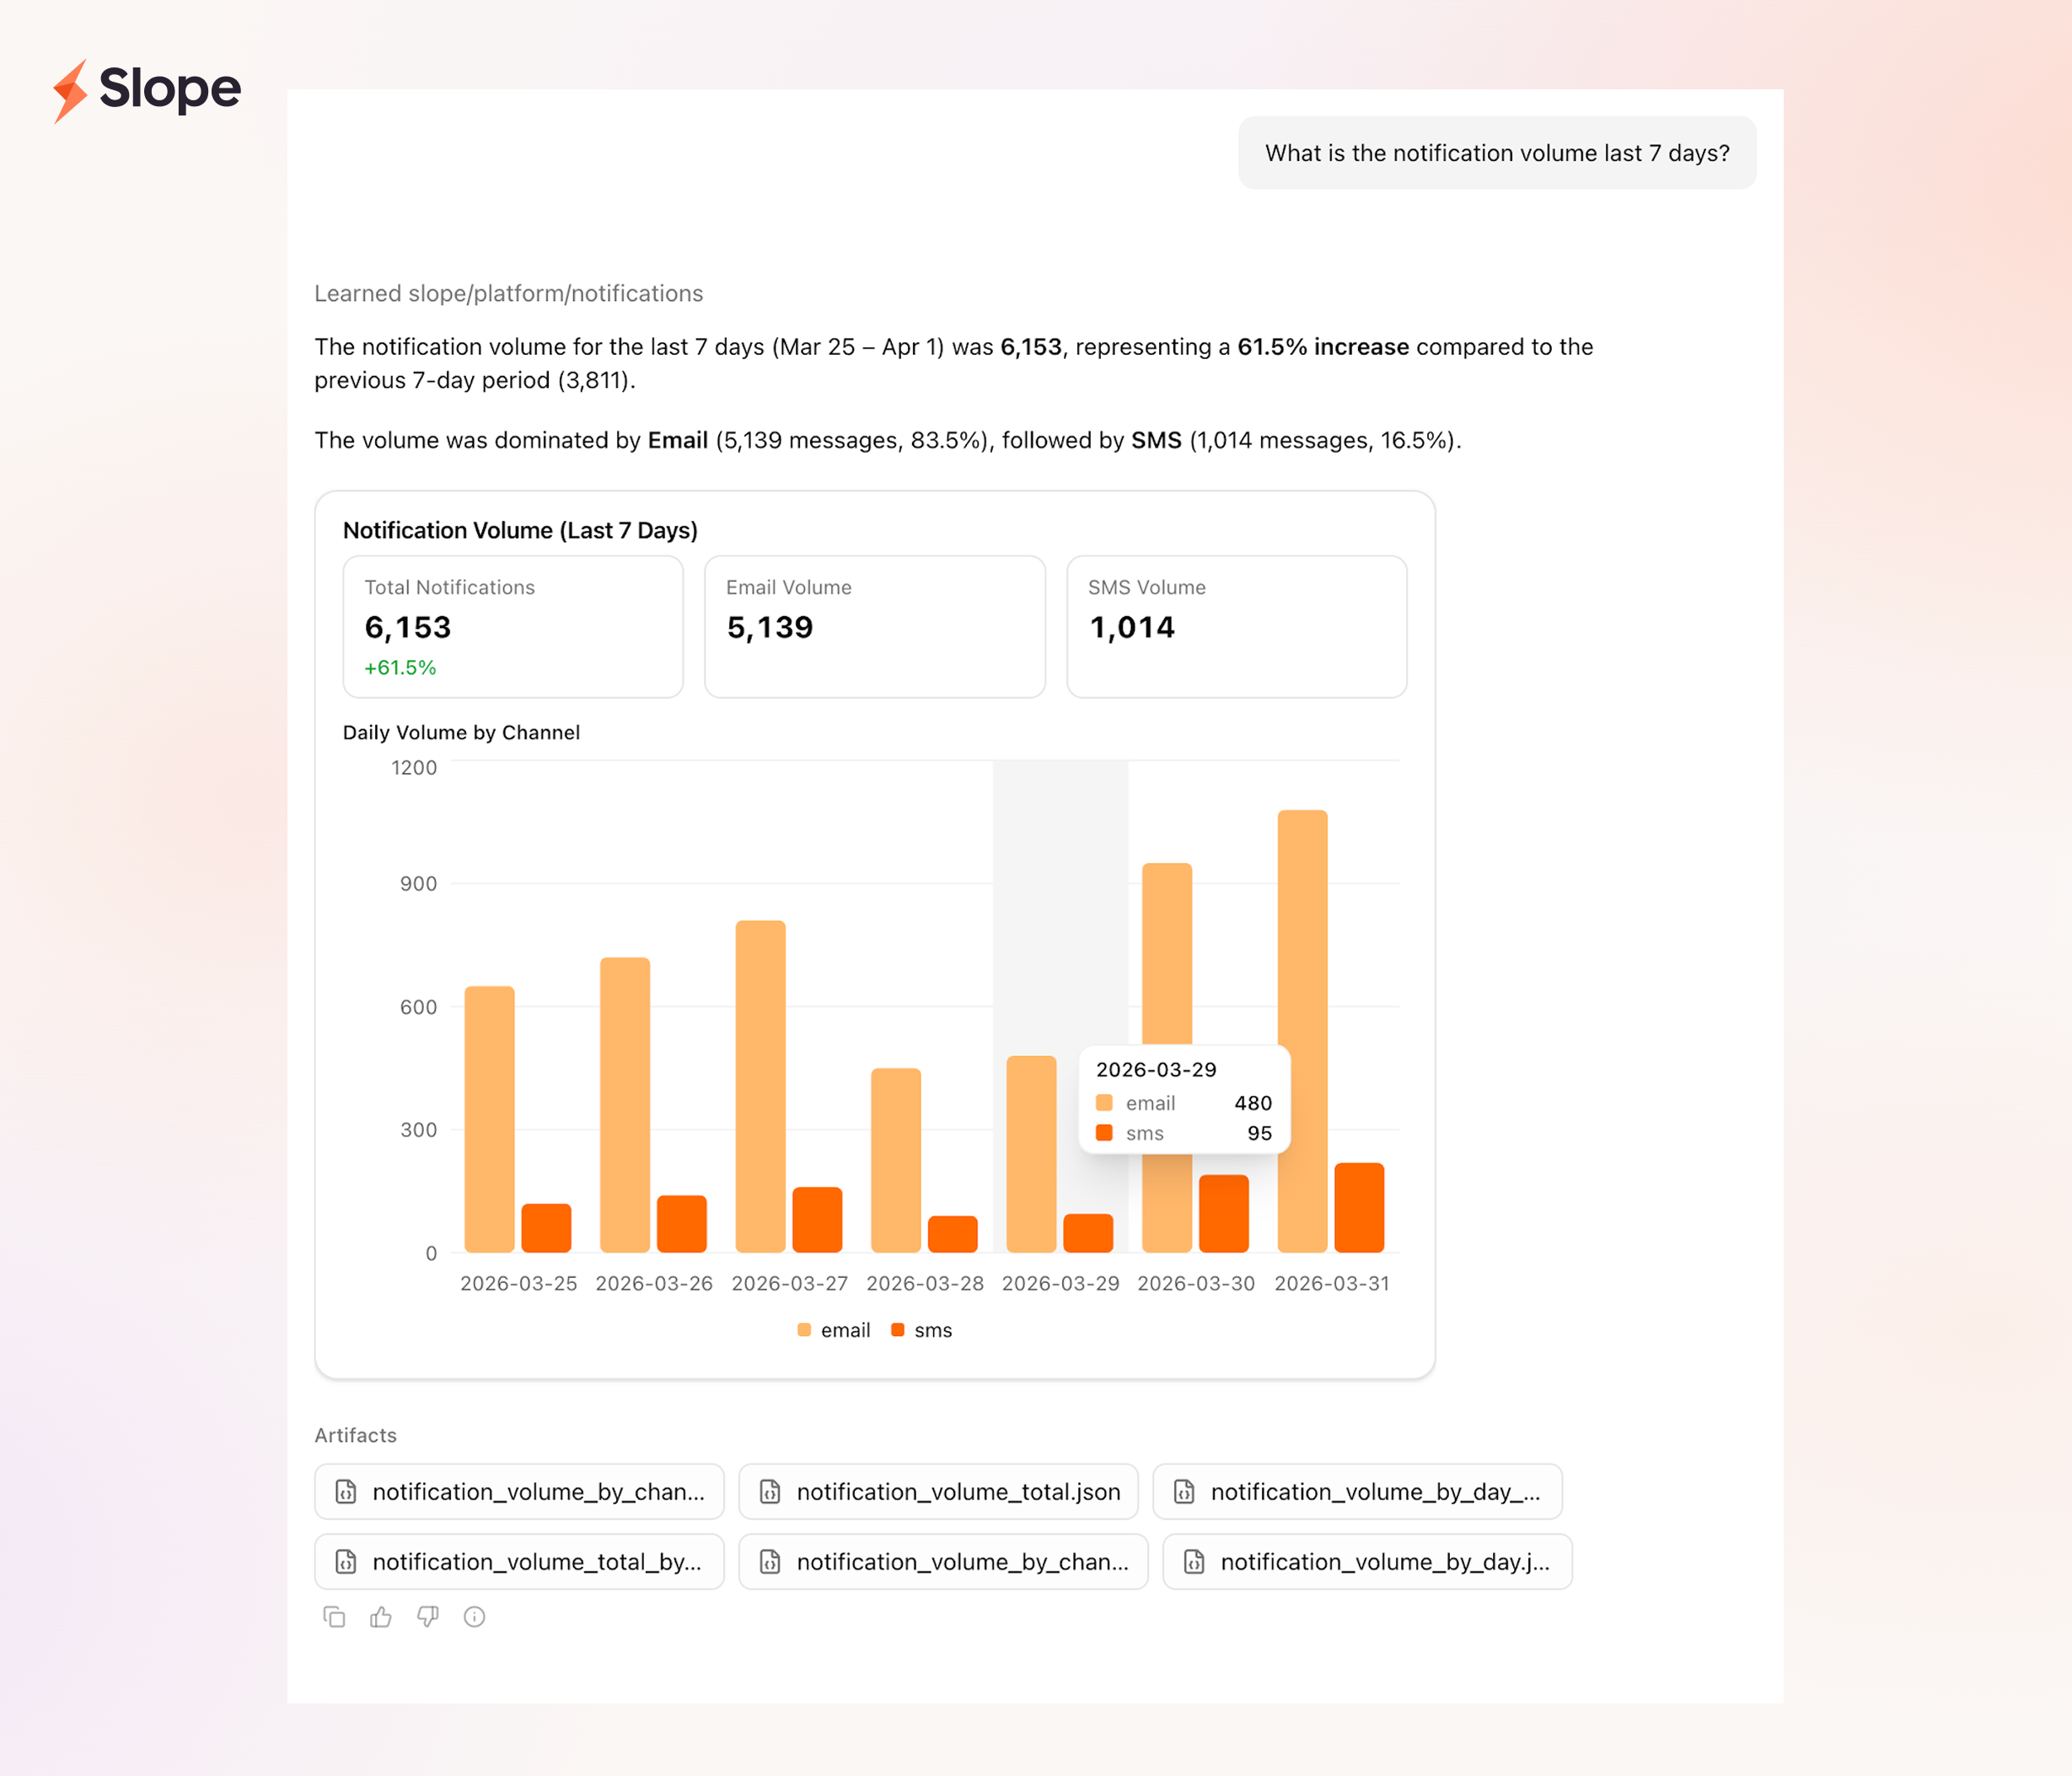Give the answer a thumbs down
The height and width of the screenshot is (1776, 2072).
click(428, 1617)
